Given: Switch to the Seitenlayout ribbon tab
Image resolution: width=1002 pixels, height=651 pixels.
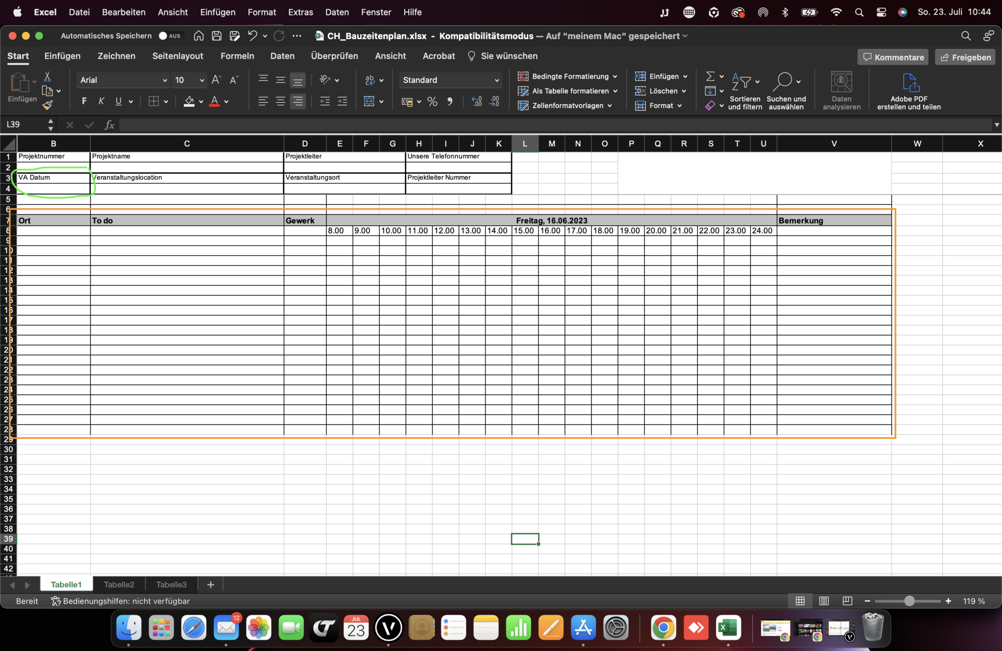Looking at the screenshot, I should [x=178, y=56].
